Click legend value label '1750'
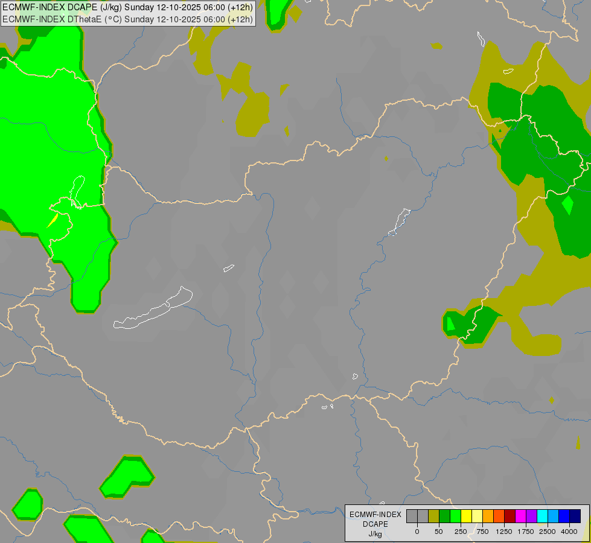Viewport: 591px width, 543px height. [x=526, y=532]
